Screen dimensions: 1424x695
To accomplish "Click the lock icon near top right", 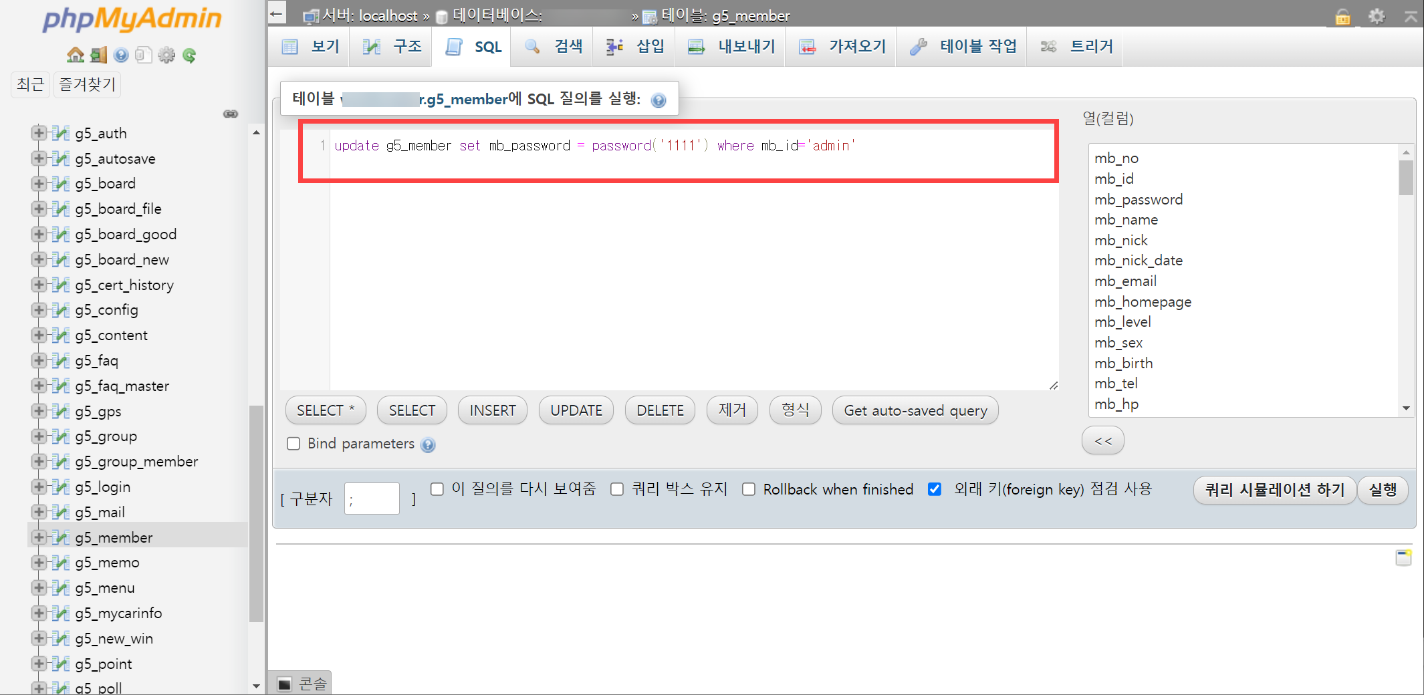I will (1342, 16).
